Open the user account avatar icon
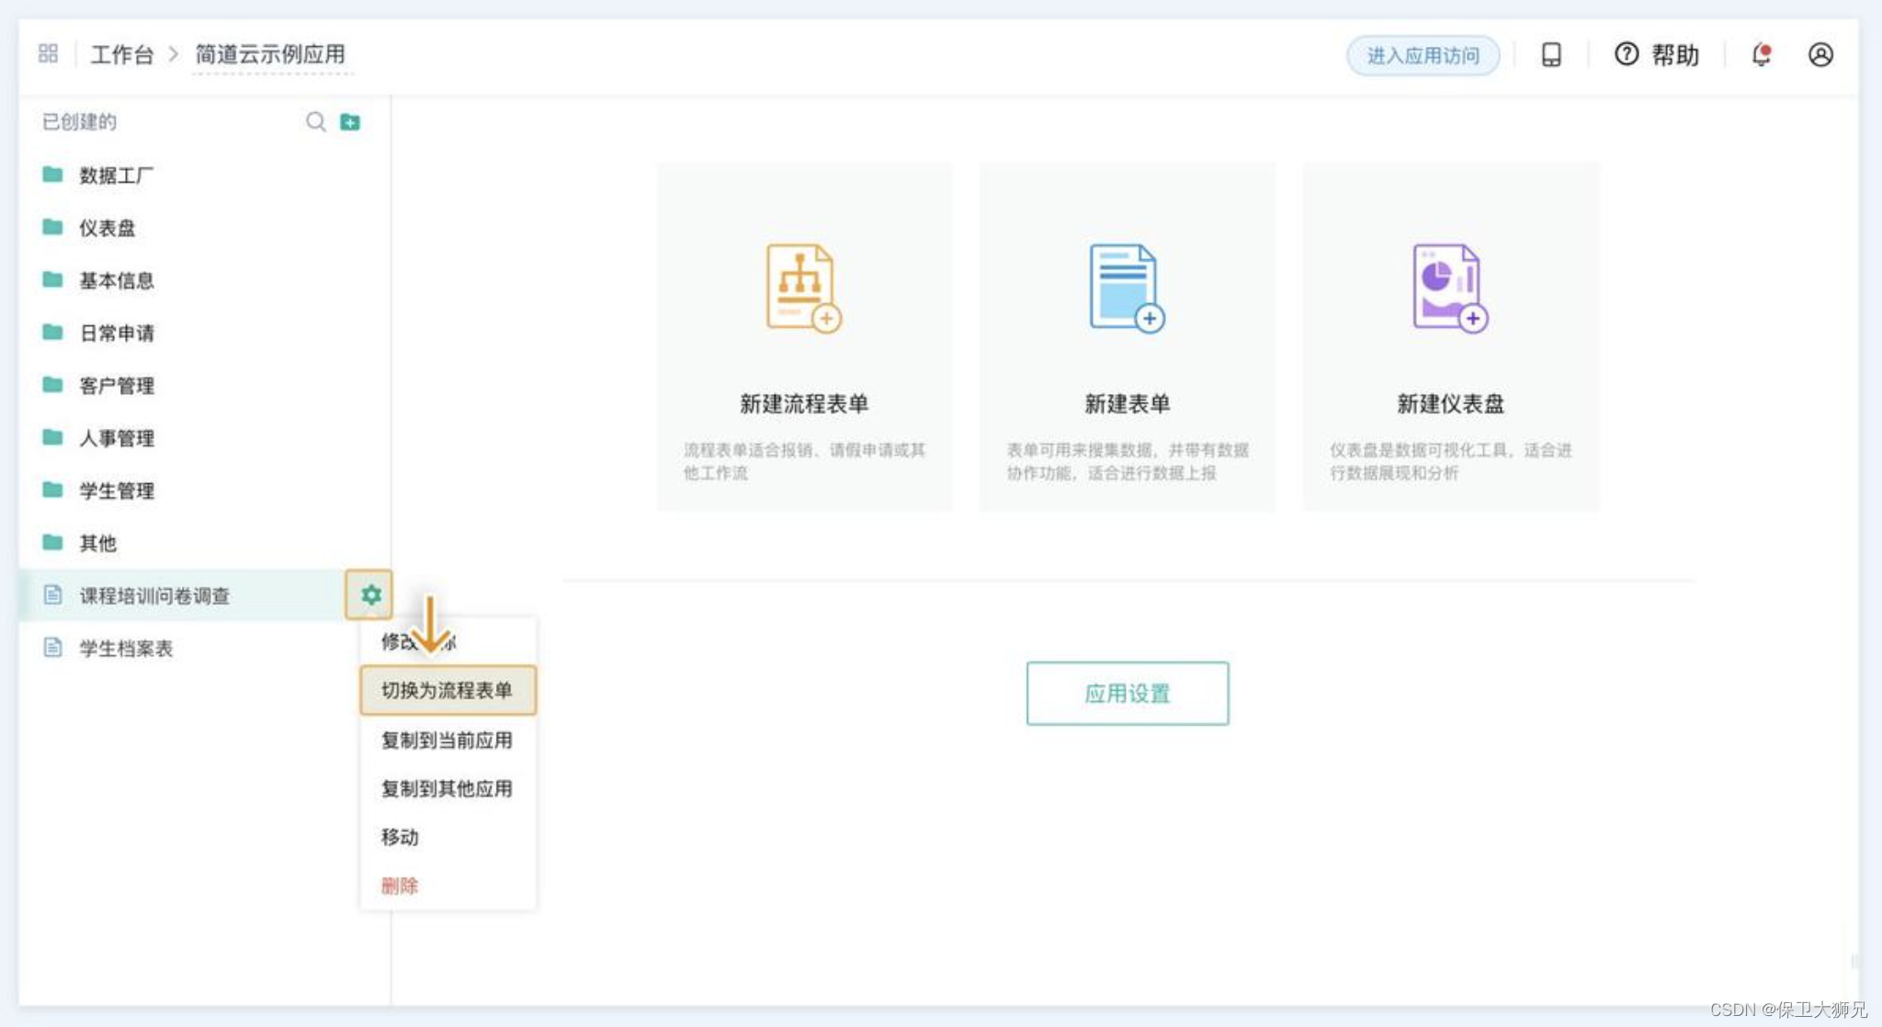 [x=1820, y=54]
